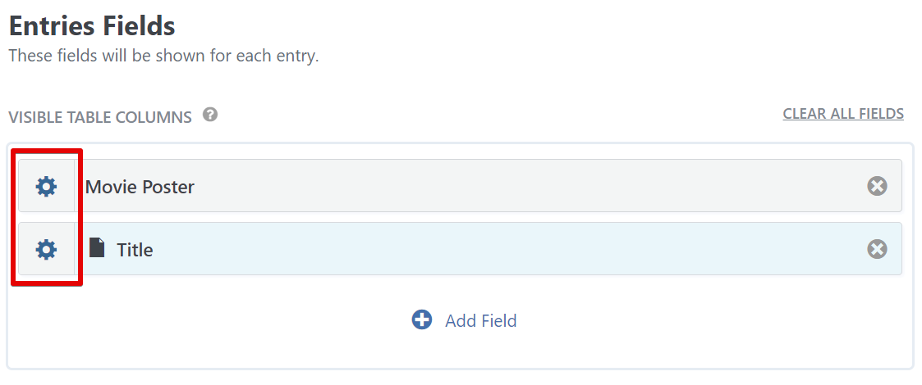922x385 pixels.
Task: Click the word Poster in the first field
Action: pos(167,187)
